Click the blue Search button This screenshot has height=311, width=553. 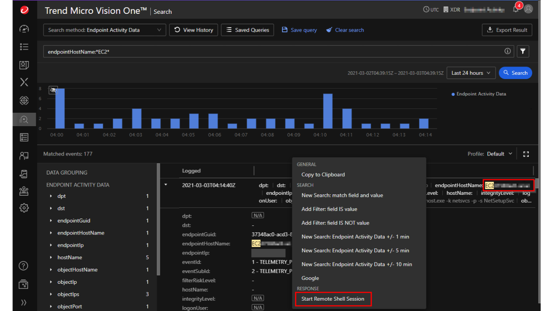click(x=515, y=73)
